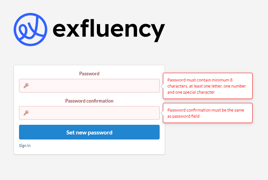
Task: Focus the Password confirmation input field
Action: click(x=89, y=113)
